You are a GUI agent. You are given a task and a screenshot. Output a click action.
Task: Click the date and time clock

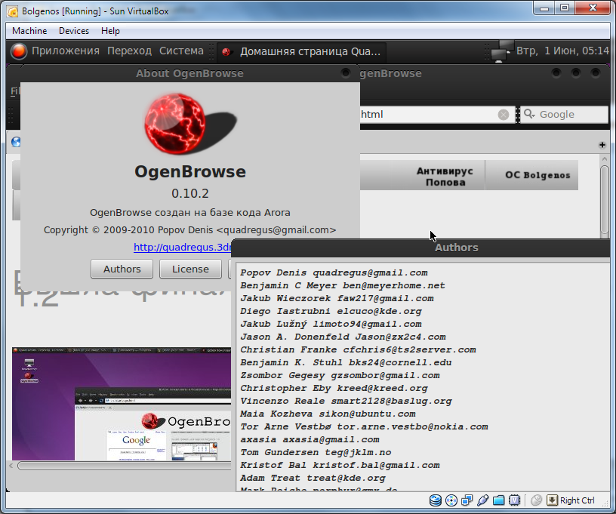click(x=562, y=51)
